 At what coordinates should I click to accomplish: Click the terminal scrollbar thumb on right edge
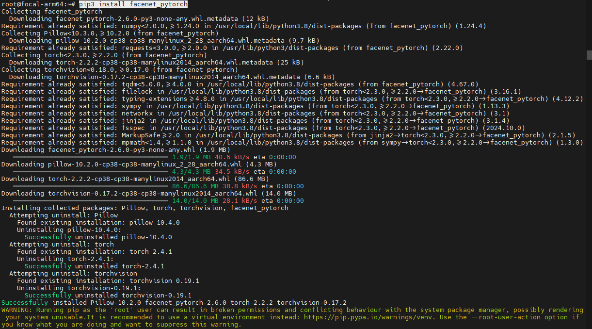[x=589, y=54]
